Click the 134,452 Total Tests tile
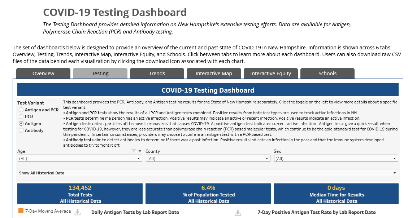Screen dimensions: 408x218 tap(80, 194)
